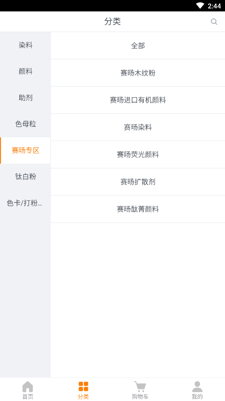
Task: Open the 钛白粉 category
Action: pos(25,177)
